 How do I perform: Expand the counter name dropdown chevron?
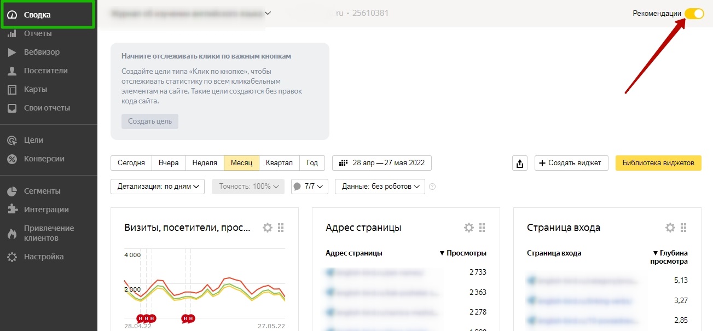tap(268, 13)
